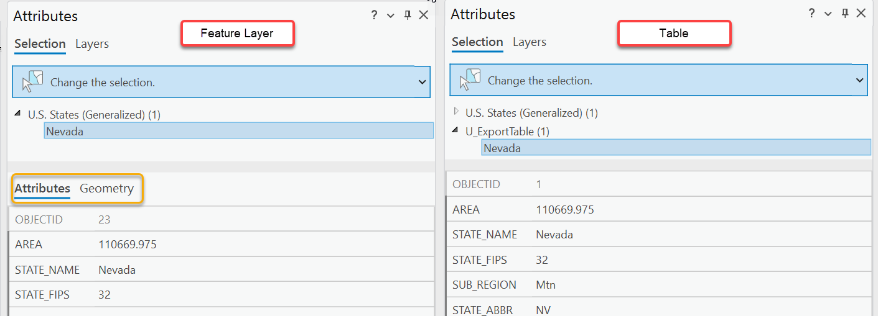Collapse the U_ExportTable tree node
Screen dimensions: 878x316
tap(456, 132)
